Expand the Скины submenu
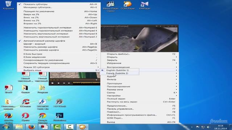Image resolution: width=232 pixels, height=130 pixels. click(140, 92)
